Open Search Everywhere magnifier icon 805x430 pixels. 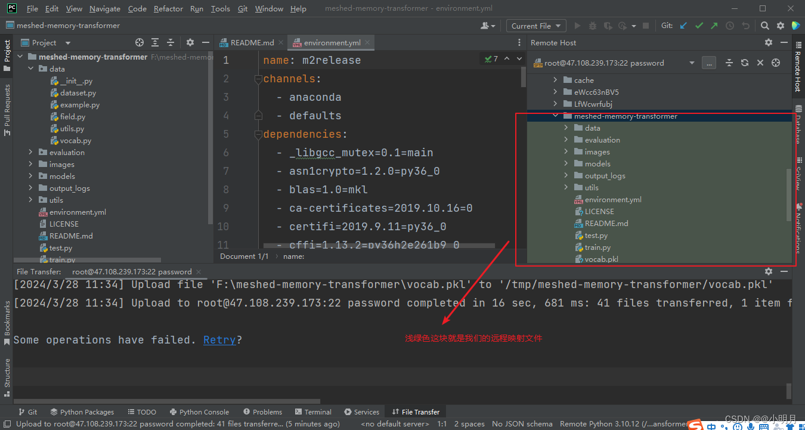coord(765,26)
